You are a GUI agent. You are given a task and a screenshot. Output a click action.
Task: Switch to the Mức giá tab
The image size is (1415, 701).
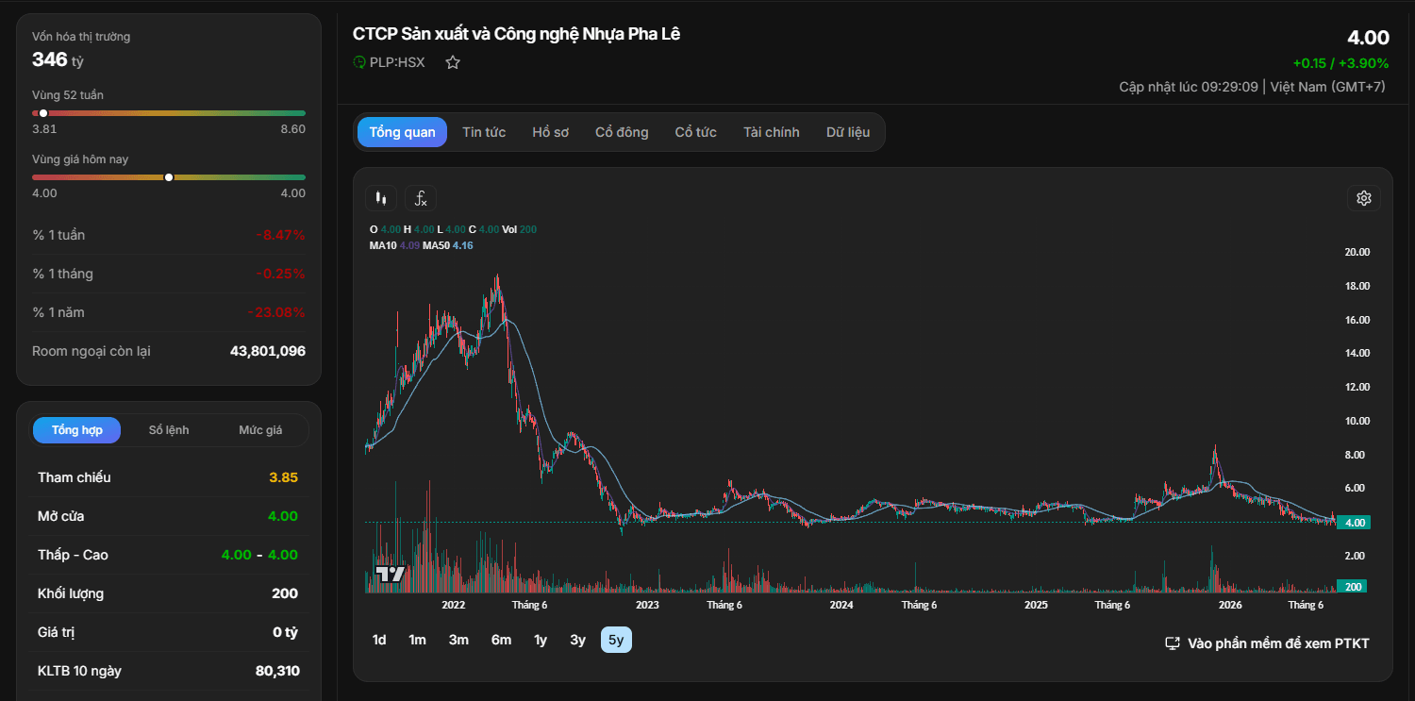260,430
